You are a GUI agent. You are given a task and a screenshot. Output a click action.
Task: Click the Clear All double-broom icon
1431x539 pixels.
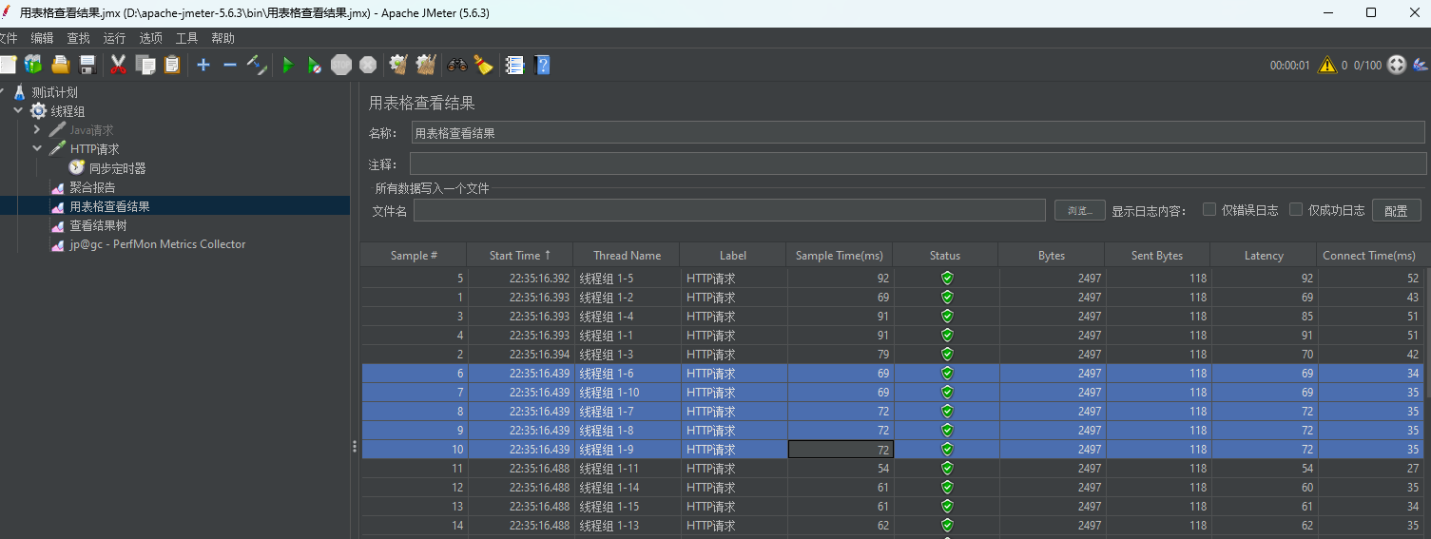click(x=426, y=65)
